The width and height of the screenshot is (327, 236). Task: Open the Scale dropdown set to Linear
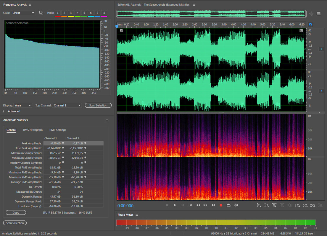(23, 13)
